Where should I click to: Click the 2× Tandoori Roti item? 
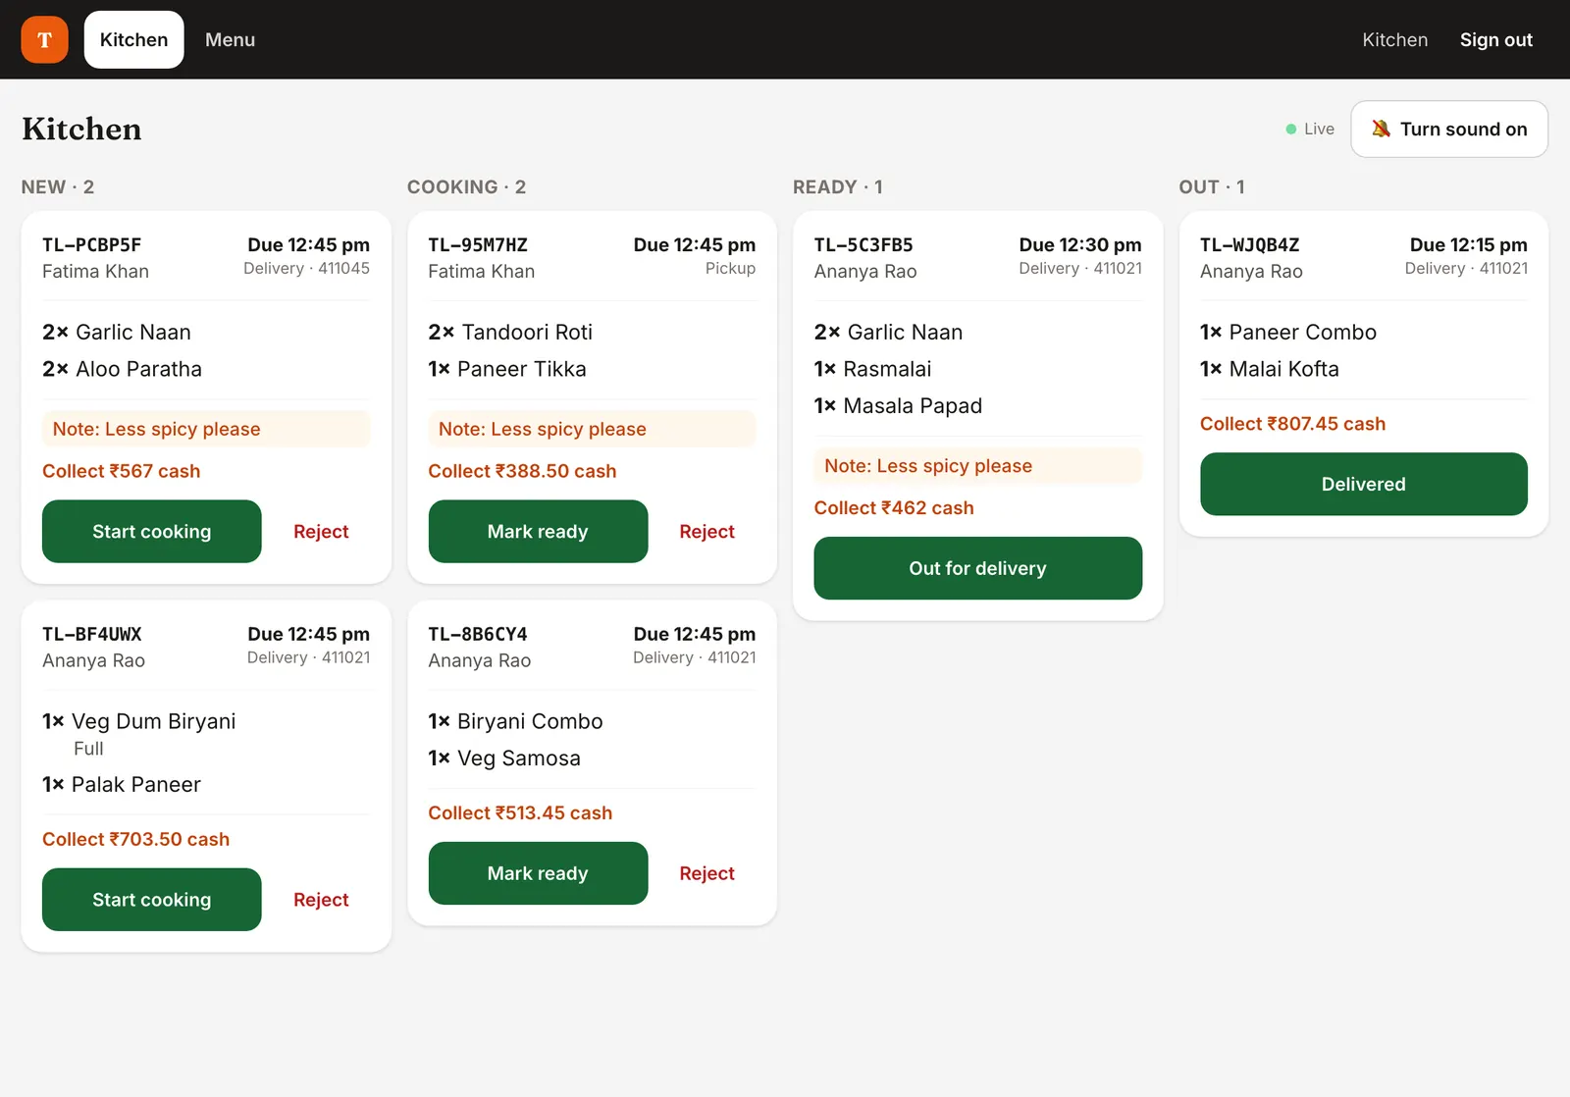pyautogui.click(x=510, y=332)
